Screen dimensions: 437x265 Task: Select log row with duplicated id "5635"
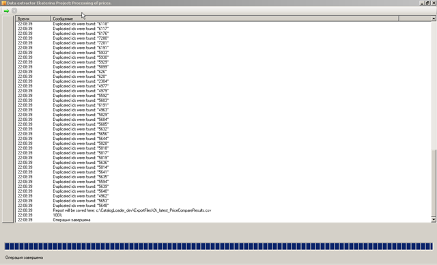coord(223,177)
